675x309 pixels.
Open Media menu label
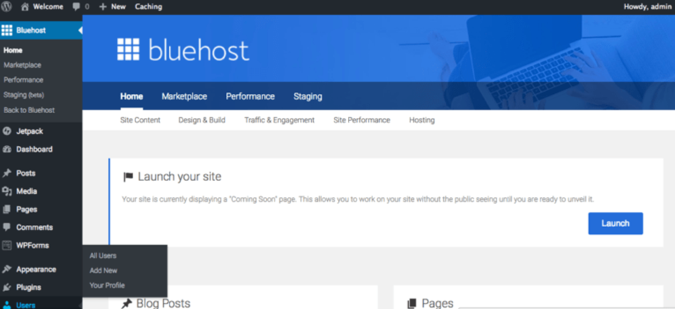[x=27, y=191]
